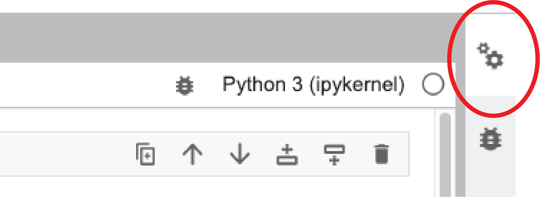Open the debugger panel in right sidebar
Image resolution: width=540 pixels, height=197 pixels.
[491, 139]
